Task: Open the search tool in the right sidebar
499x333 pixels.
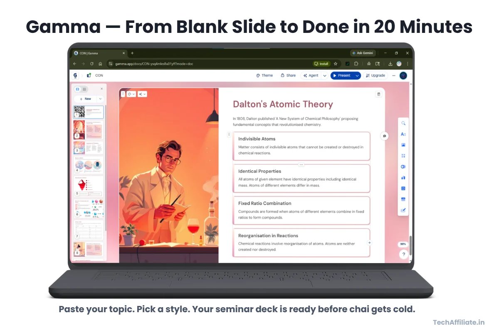Action: click(x=403, y=123)
